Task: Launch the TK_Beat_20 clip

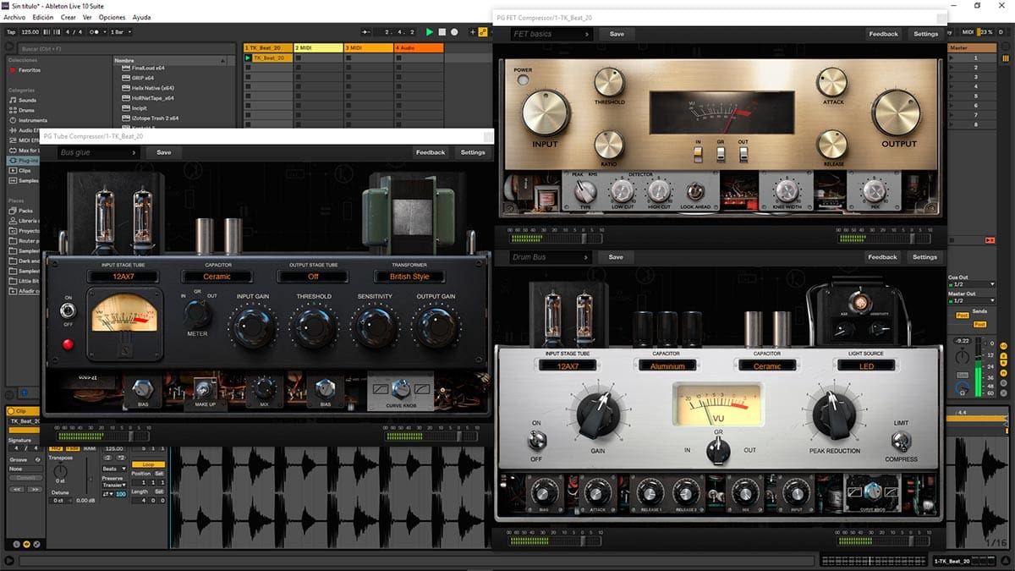Action: [x=248, y=58]
